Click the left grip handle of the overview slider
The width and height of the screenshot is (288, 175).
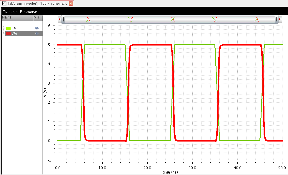(x=63, y=19)
